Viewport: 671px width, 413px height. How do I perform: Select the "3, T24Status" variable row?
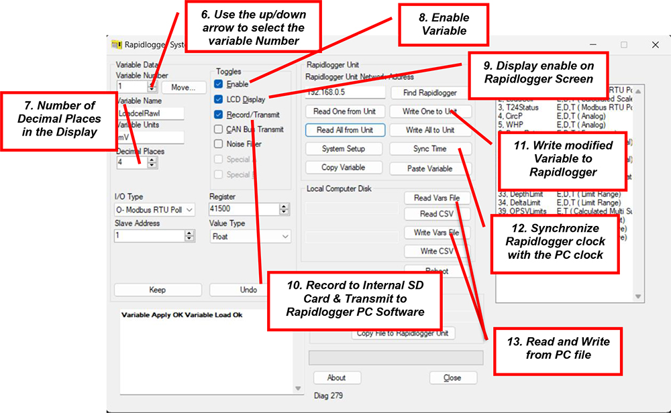(x=564, y=107)
